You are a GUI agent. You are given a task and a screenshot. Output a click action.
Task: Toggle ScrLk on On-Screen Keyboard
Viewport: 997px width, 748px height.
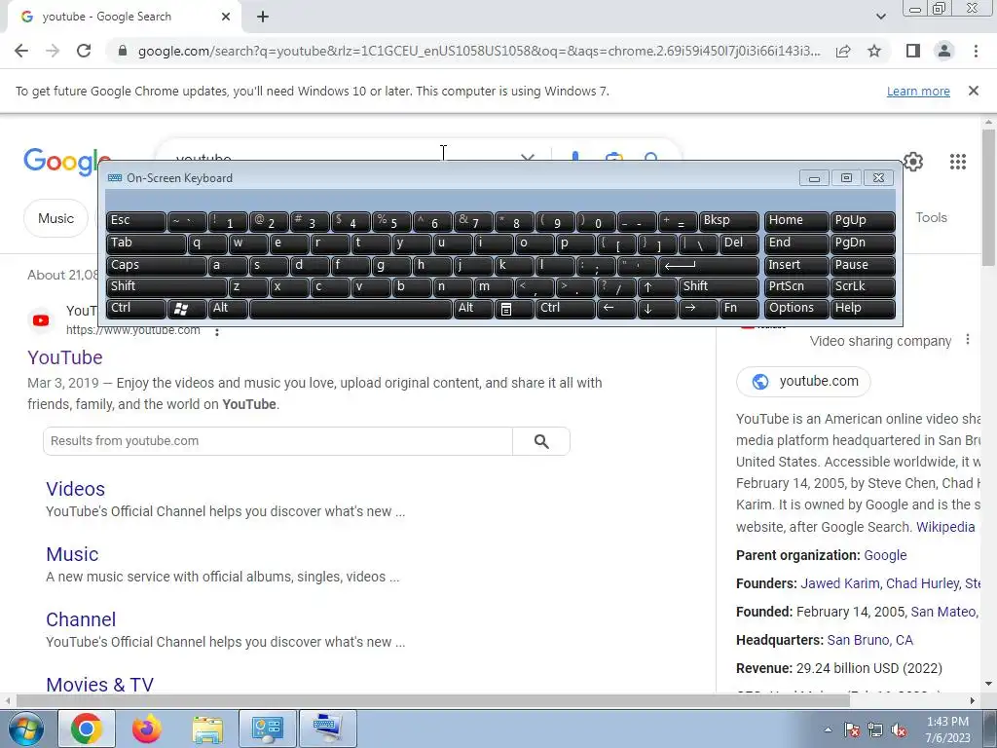pyautogui.click(x=863, y=286)
